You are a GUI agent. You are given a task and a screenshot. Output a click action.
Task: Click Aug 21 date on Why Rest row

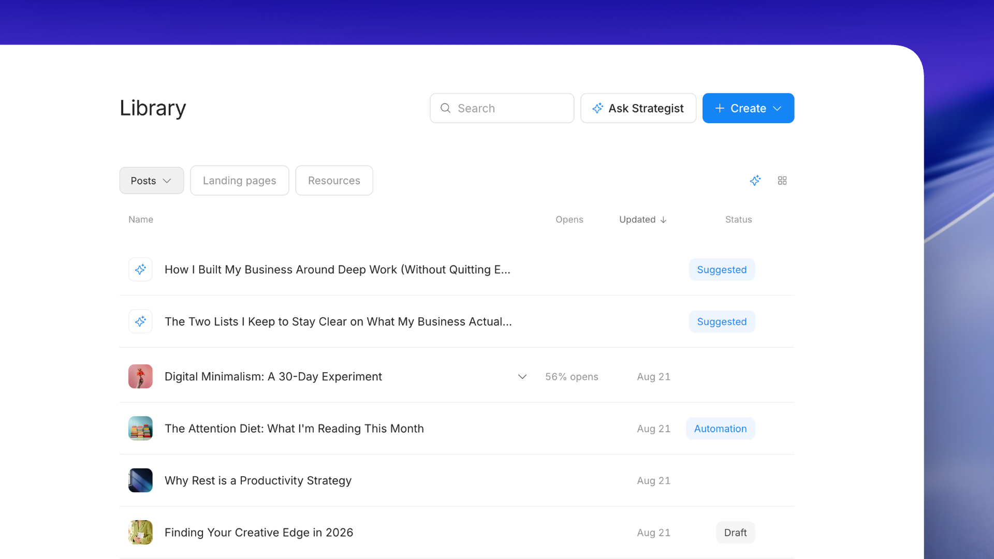tap(653, 480)
